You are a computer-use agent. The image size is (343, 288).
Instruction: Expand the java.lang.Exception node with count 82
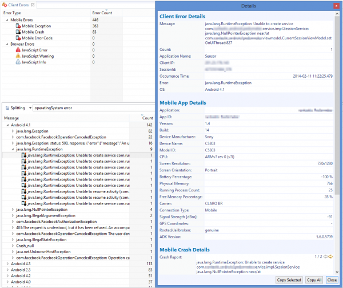pyautogui.click(x=13, y=131)
